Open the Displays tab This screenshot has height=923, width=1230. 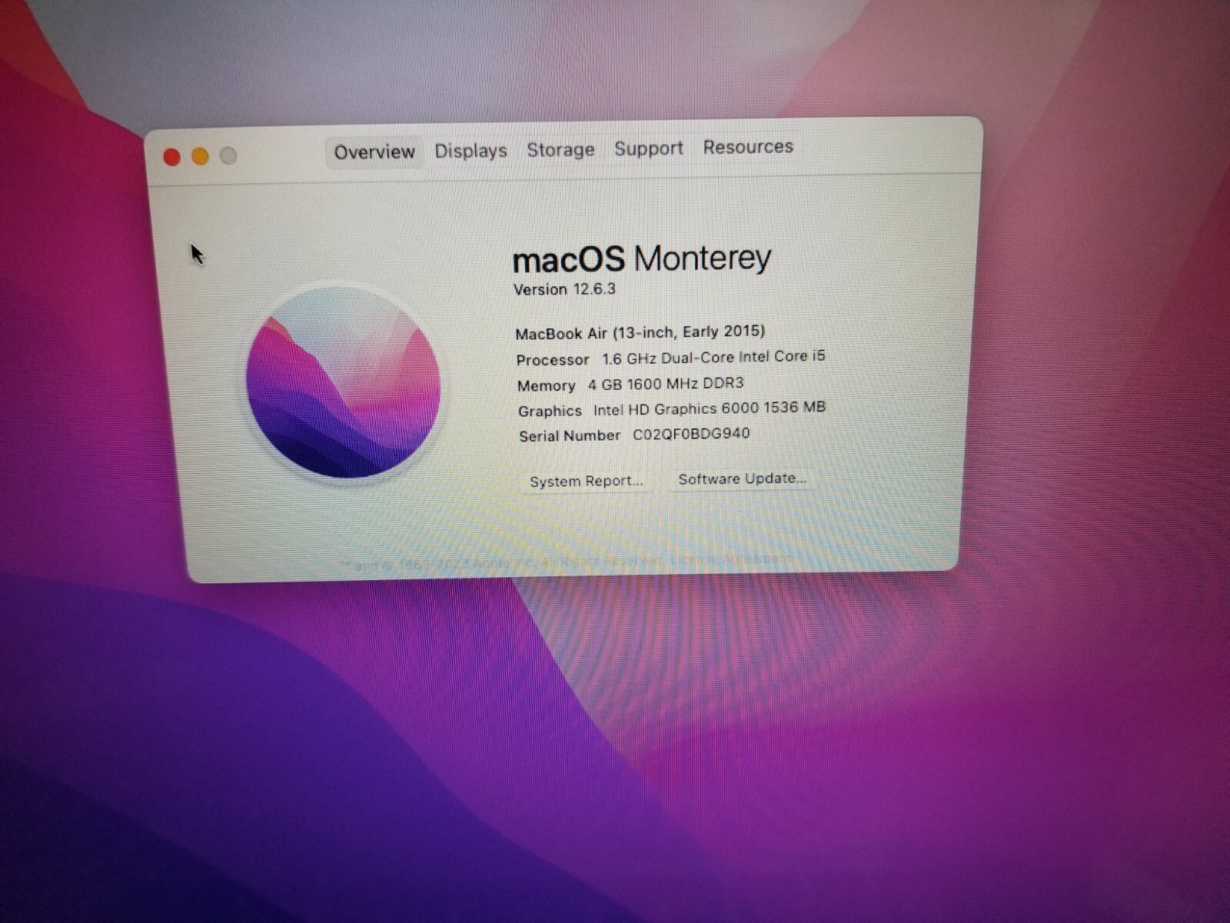pos(470,151)
